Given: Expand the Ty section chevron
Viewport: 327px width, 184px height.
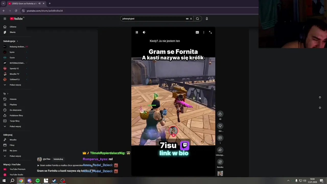Looking at the screenshot, I should 8,94.
